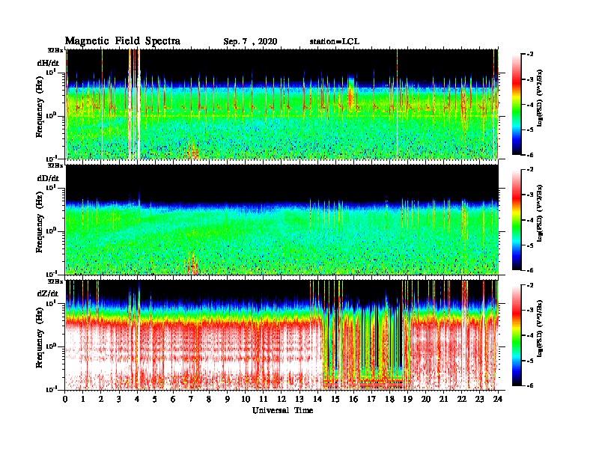Click the hour 16 tick label

(353, 399)
